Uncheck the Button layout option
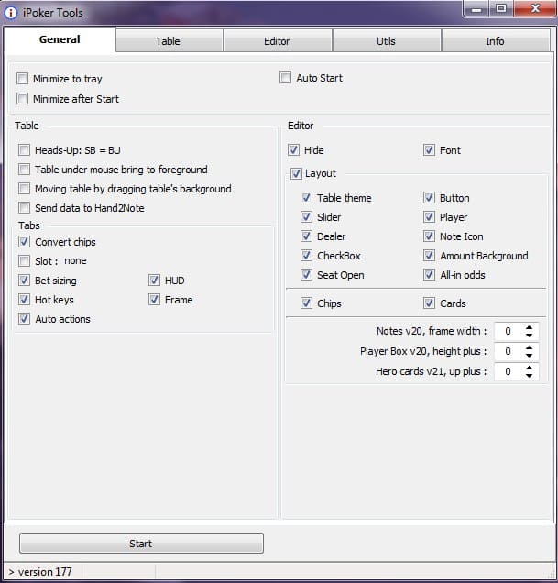558x583 pixels. [429, 197]
